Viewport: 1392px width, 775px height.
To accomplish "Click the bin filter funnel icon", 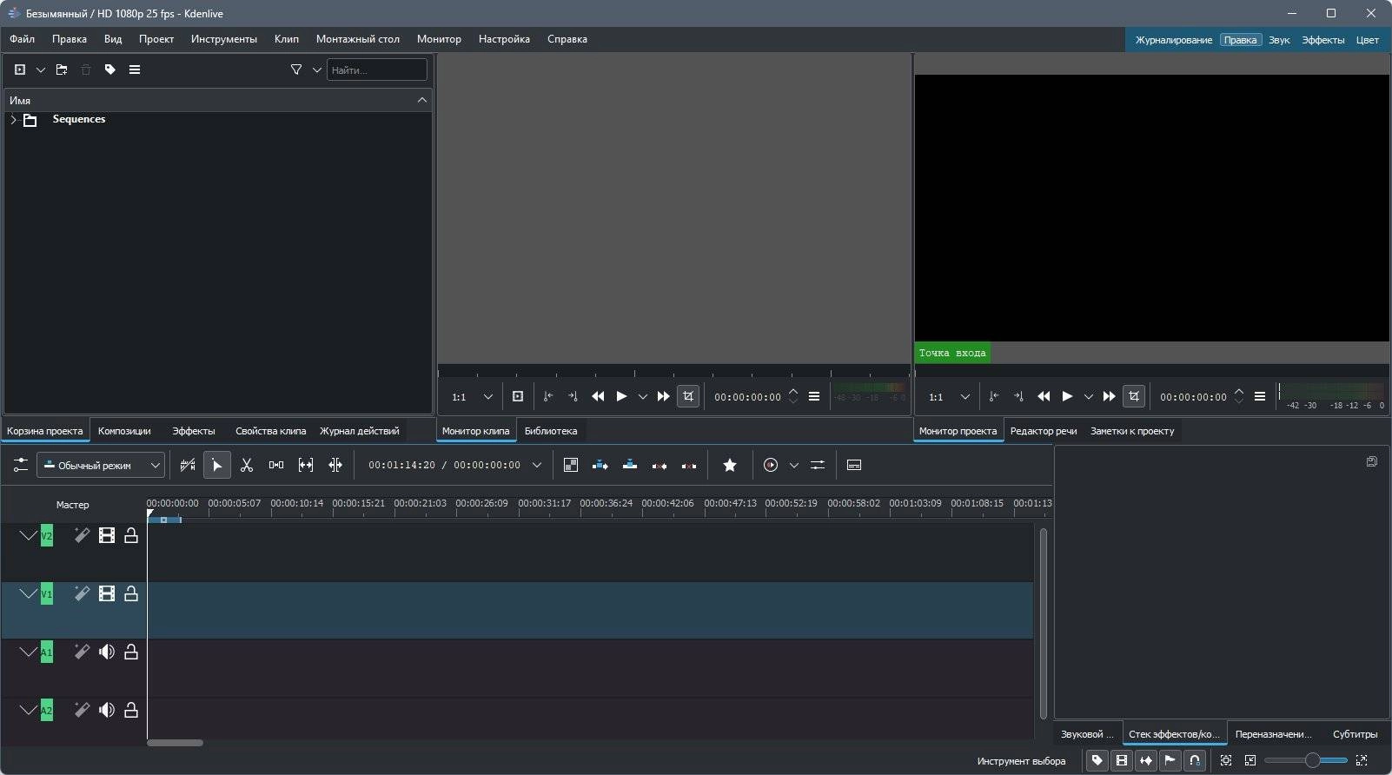I will (x=296, y=70).
